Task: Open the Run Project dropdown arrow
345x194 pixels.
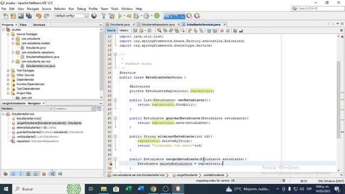Action: click(x=125, y=16)
